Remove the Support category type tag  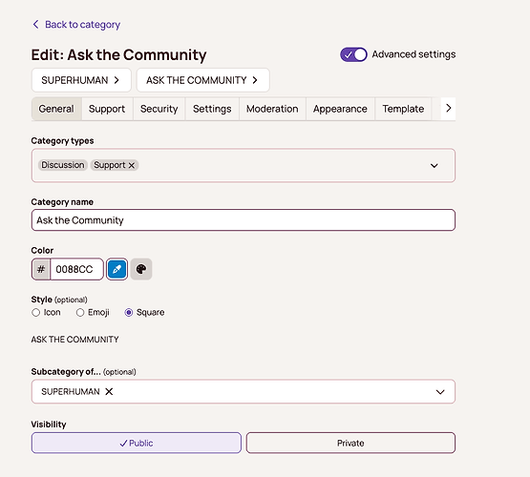(x=132, y=165)
